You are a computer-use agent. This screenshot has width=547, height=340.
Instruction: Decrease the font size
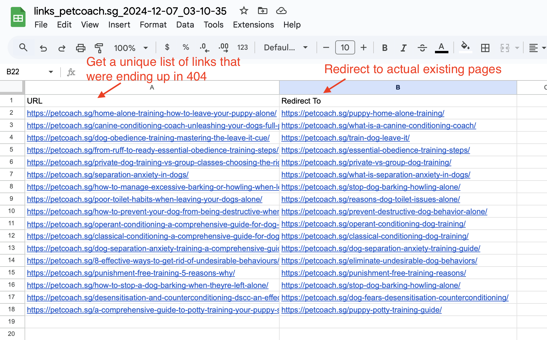(326, 47)
